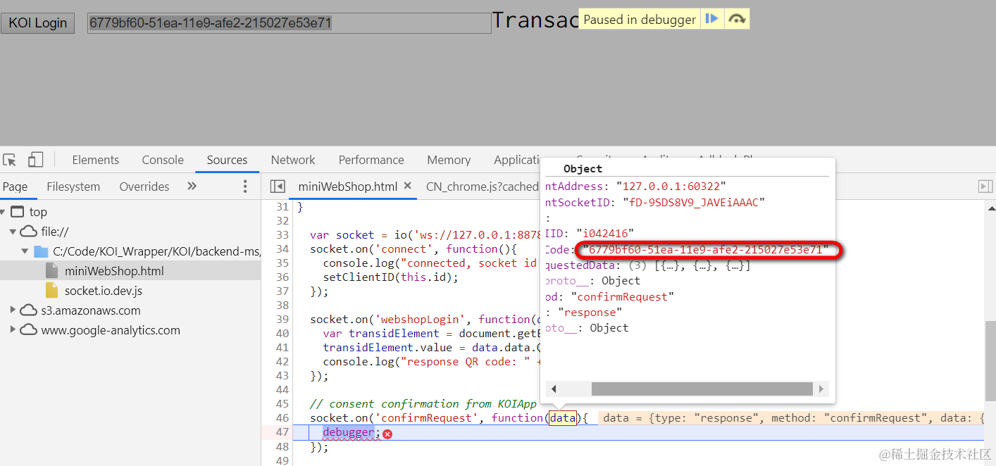Screen dimensions: 996x466
Task: Open the Performance tab
Action: pyautogui.click(x=371, y=160)
